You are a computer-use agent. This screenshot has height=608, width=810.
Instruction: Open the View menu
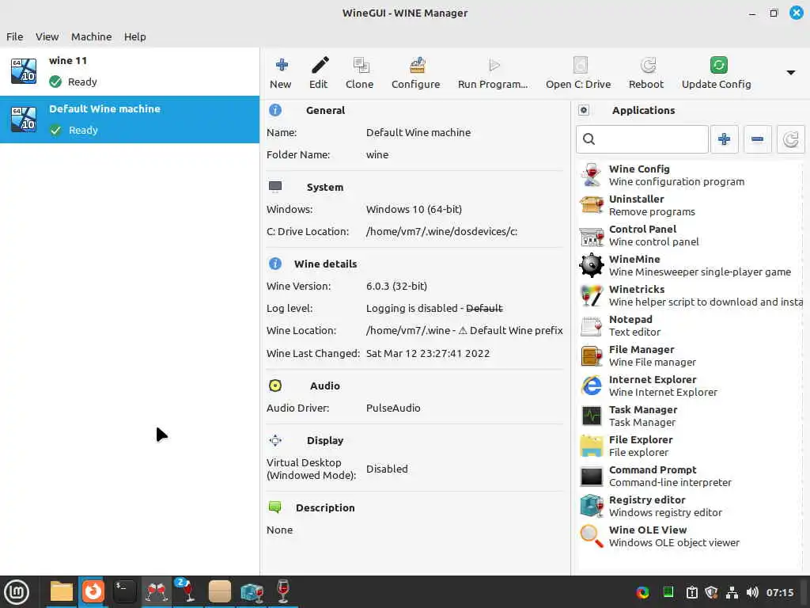point(47,36)
